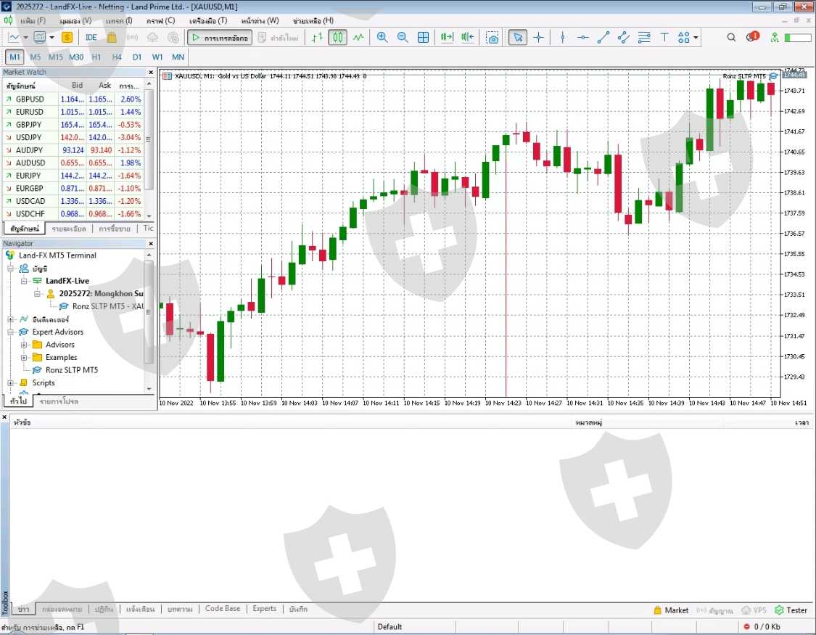Tile chart windows with grid icon
Viewport: 816px width, 635px height.
click(424, 38)
